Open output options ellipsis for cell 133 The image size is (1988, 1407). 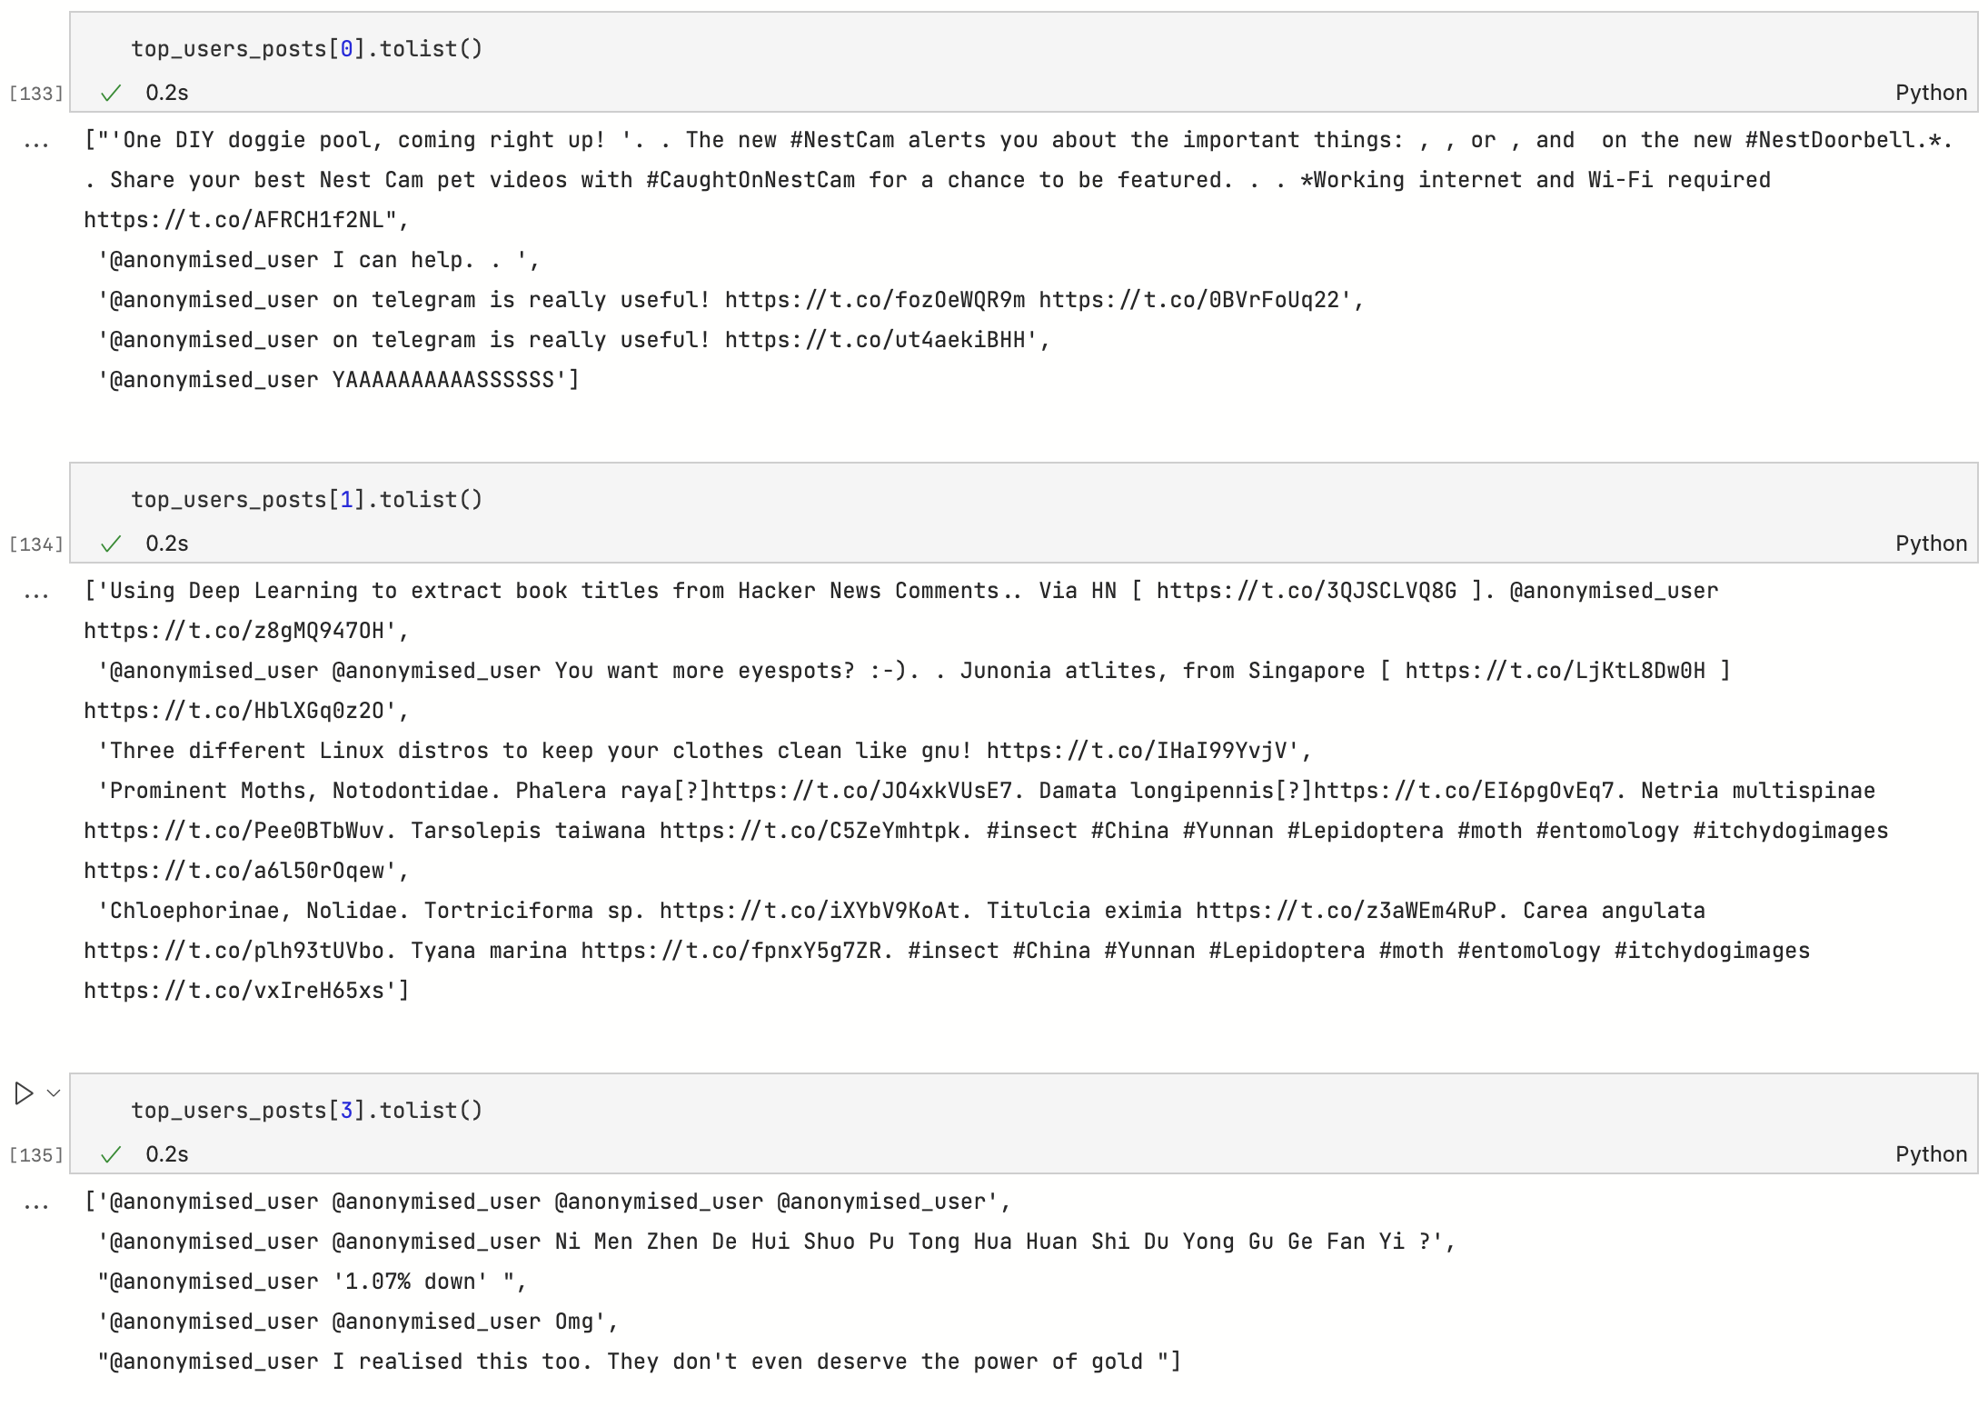point(36,143)
